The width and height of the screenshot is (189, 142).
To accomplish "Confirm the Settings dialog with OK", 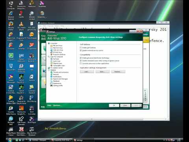I will [x=114, y=105].
